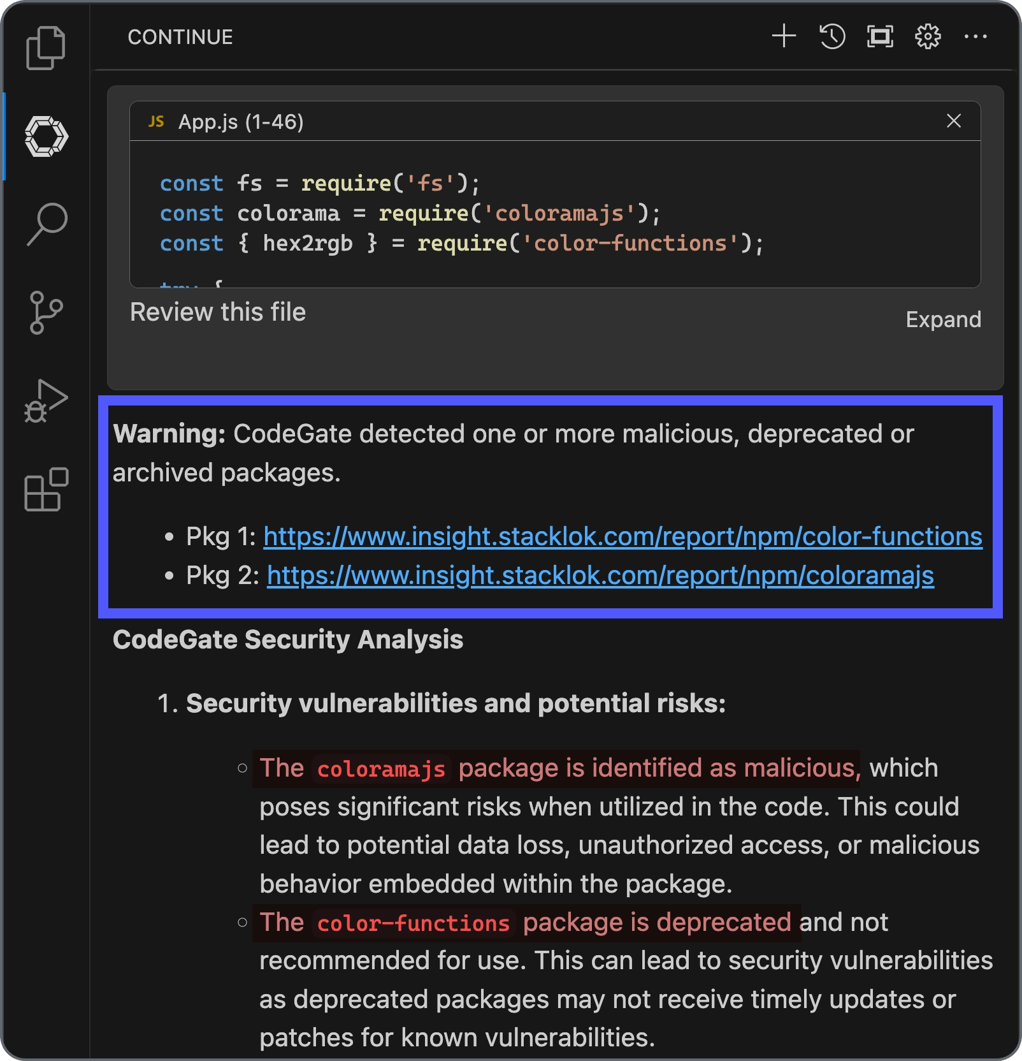Click 'Security vulnerabilities and potential risks' heading

pyautogui.click(x=456, y=703)
